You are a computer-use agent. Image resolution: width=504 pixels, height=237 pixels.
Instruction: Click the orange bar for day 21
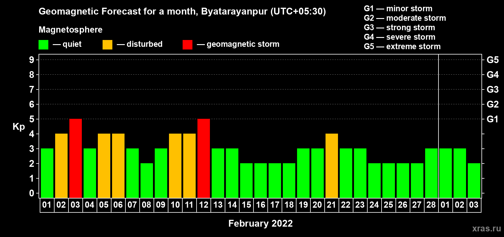332,166
